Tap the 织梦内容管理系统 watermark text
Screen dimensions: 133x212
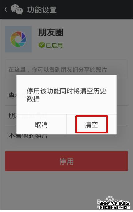pyautogui.click(x=114, y=204)
